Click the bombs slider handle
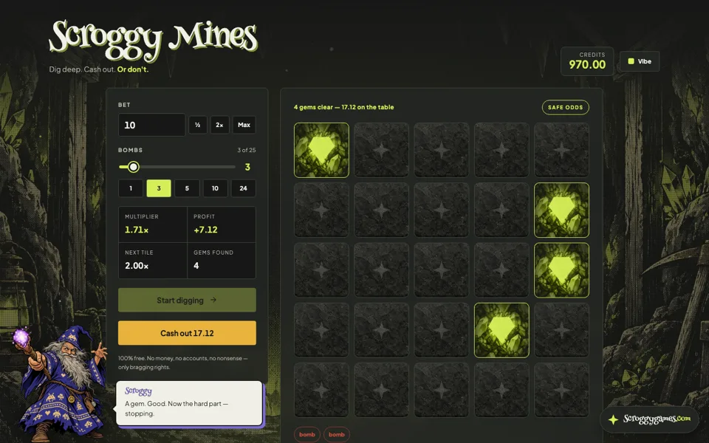The width and height of the screenshot is (709, 443). click(x=134, y=167)
